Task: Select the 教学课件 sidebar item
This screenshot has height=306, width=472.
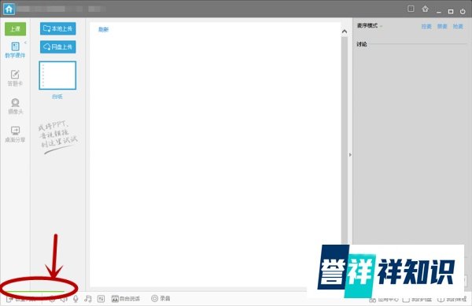Action: pos(15,50)
